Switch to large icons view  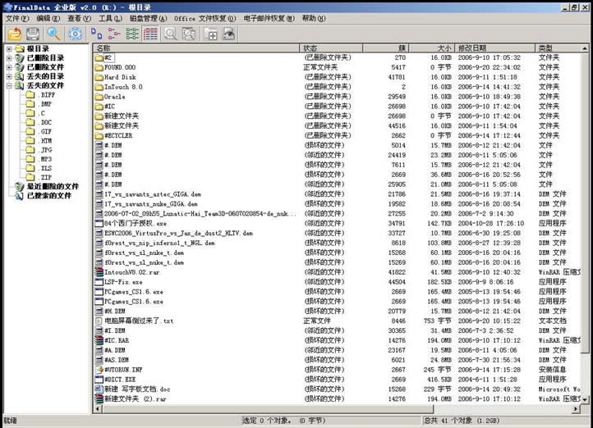pos(96,34)
